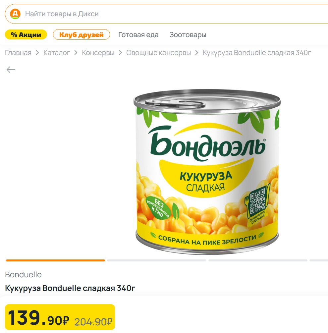Click the last breadcrumb 'Кукуруза Bonduelle сладкая 340г'

[257, 53]
